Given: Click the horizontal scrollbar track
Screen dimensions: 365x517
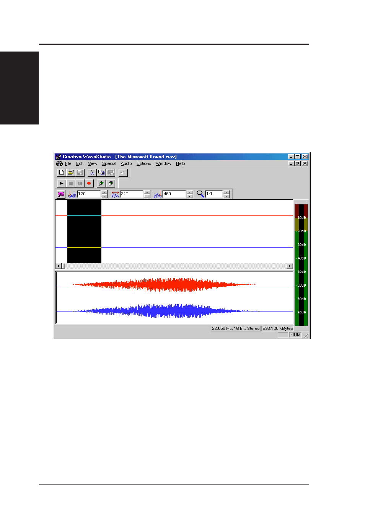Looking at the screenshot, I should click(x=176, y=266).
